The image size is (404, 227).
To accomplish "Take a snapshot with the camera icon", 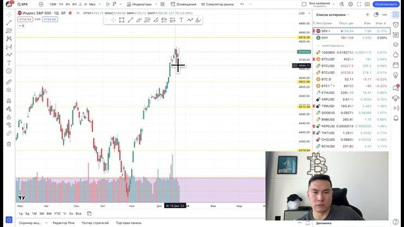I will [367, 4].
